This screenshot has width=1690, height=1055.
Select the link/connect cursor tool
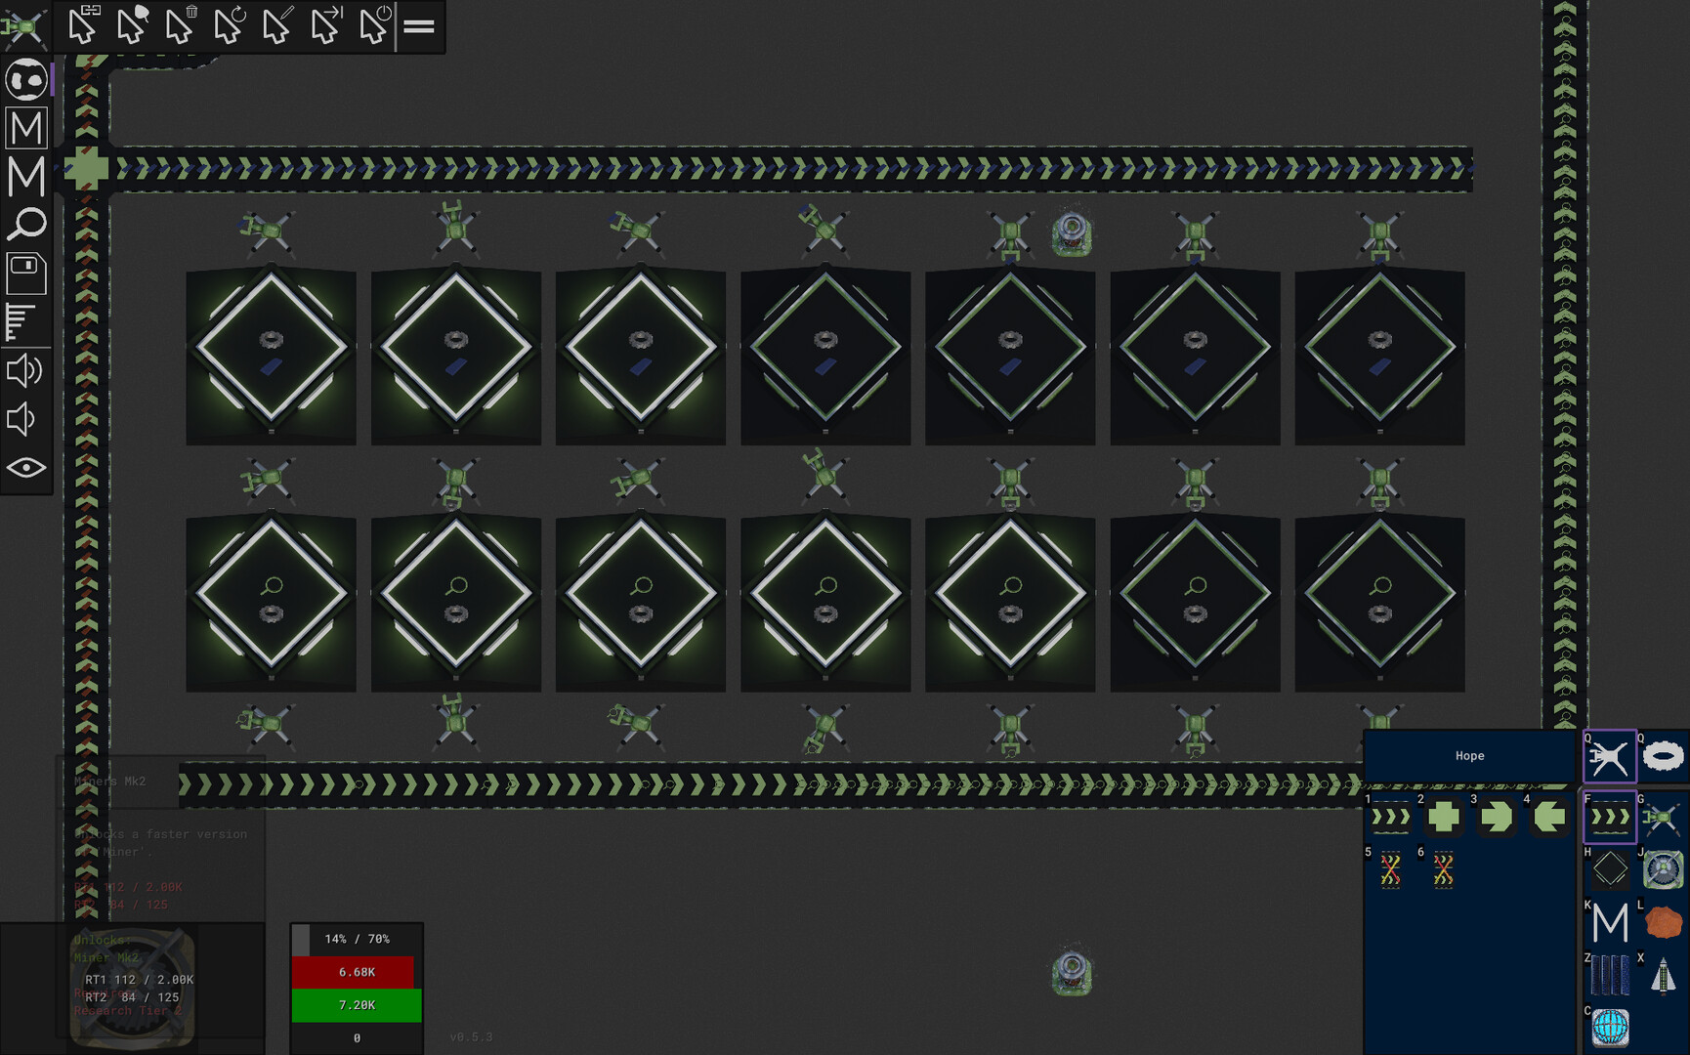pyautogui.click(x=83, y=26)
